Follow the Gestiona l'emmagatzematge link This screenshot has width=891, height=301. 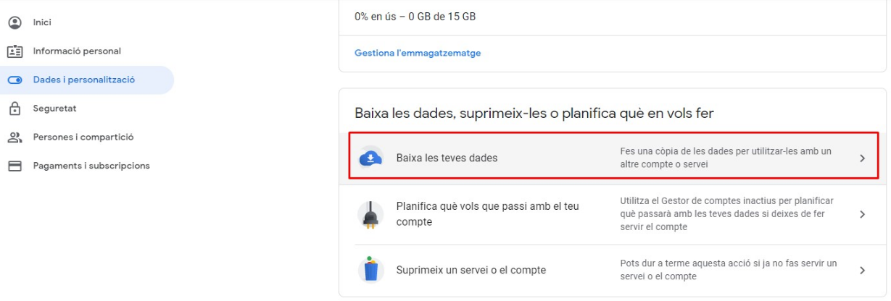tap(418, 53)
